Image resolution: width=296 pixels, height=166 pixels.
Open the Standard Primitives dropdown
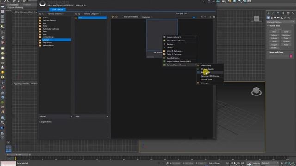280,22
